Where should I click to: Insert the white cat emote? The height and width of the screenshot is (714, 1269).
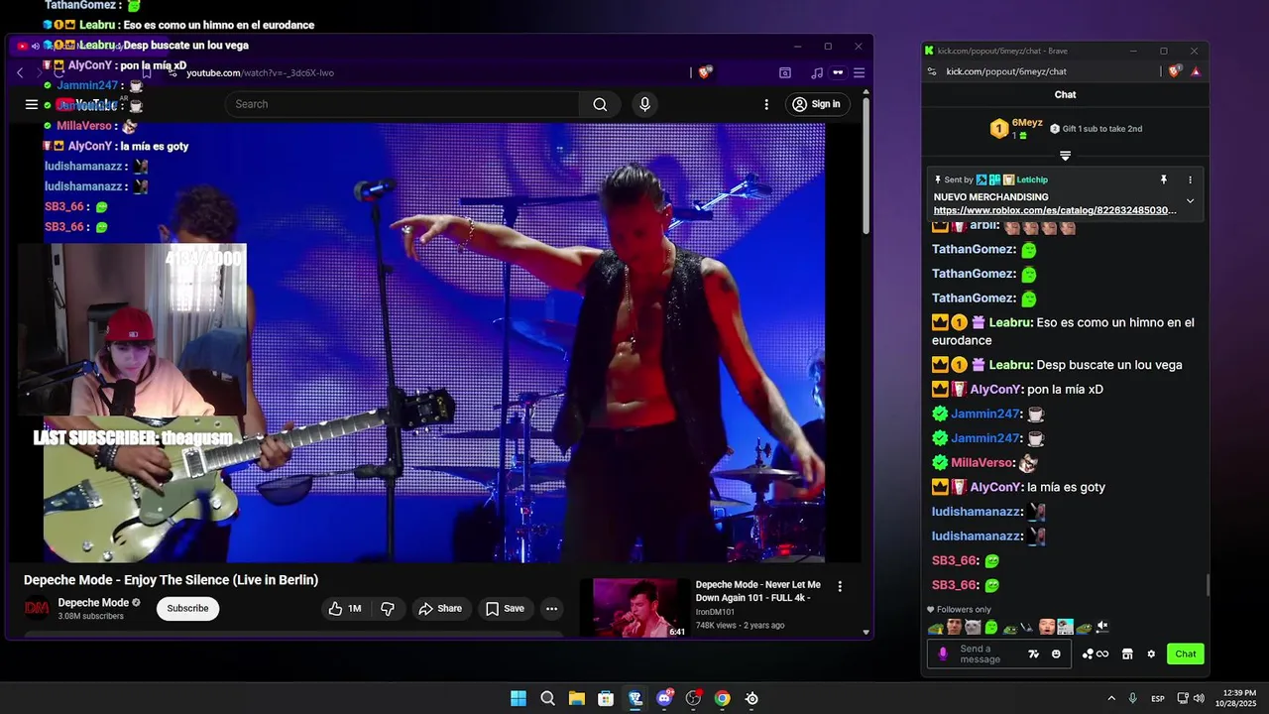973,627
